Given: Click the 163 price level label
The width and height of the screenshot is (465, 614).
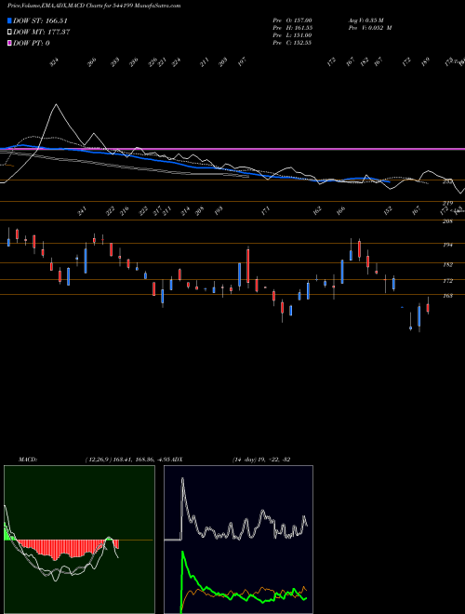Looking at the screenshot, I should click(447, 296).
